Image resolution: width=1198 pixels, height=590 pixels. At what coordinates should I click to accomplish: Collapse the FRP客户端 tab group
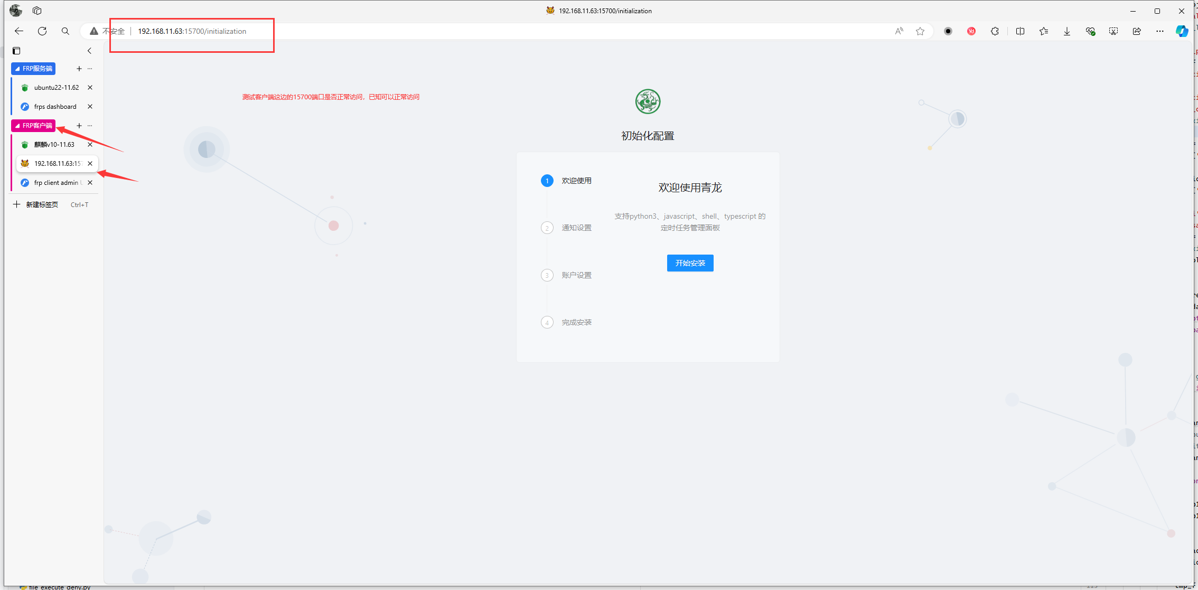[33, 126]
